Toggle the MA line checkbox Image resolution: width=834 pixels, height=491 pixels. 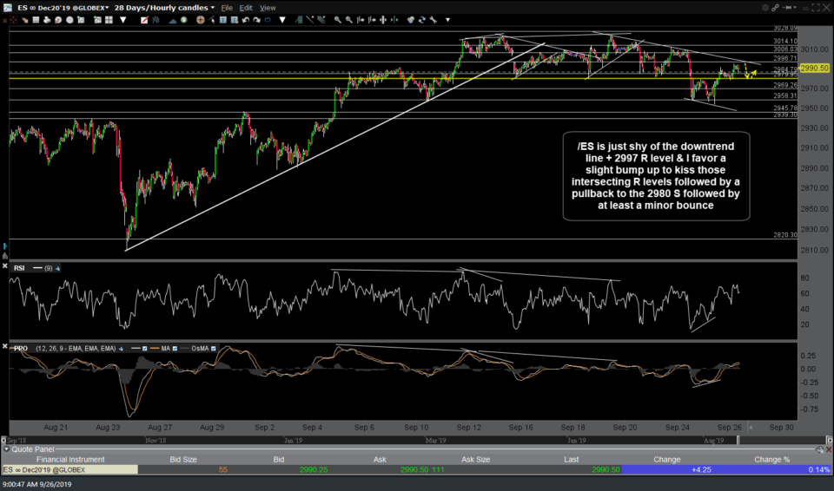pos(175,349)
